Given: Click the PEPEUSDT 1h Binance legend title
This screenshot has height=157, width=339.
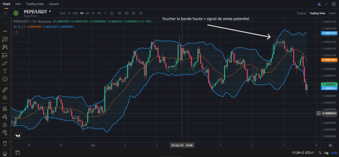Looking at the screenshot, I should pyautogui.click(x=32, y=22).
